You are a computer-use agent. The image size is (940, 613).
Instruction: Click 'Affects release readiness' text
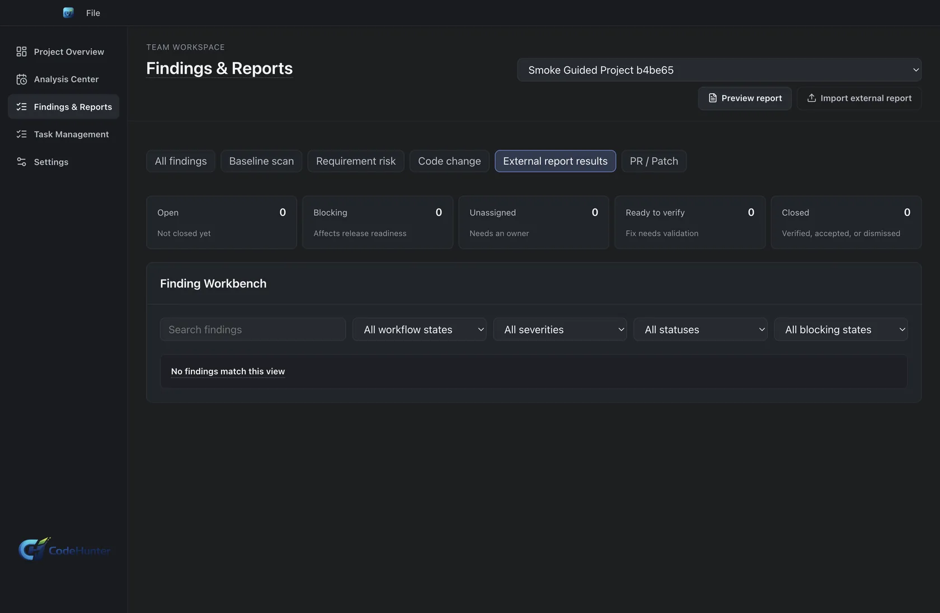coord(360,233)
